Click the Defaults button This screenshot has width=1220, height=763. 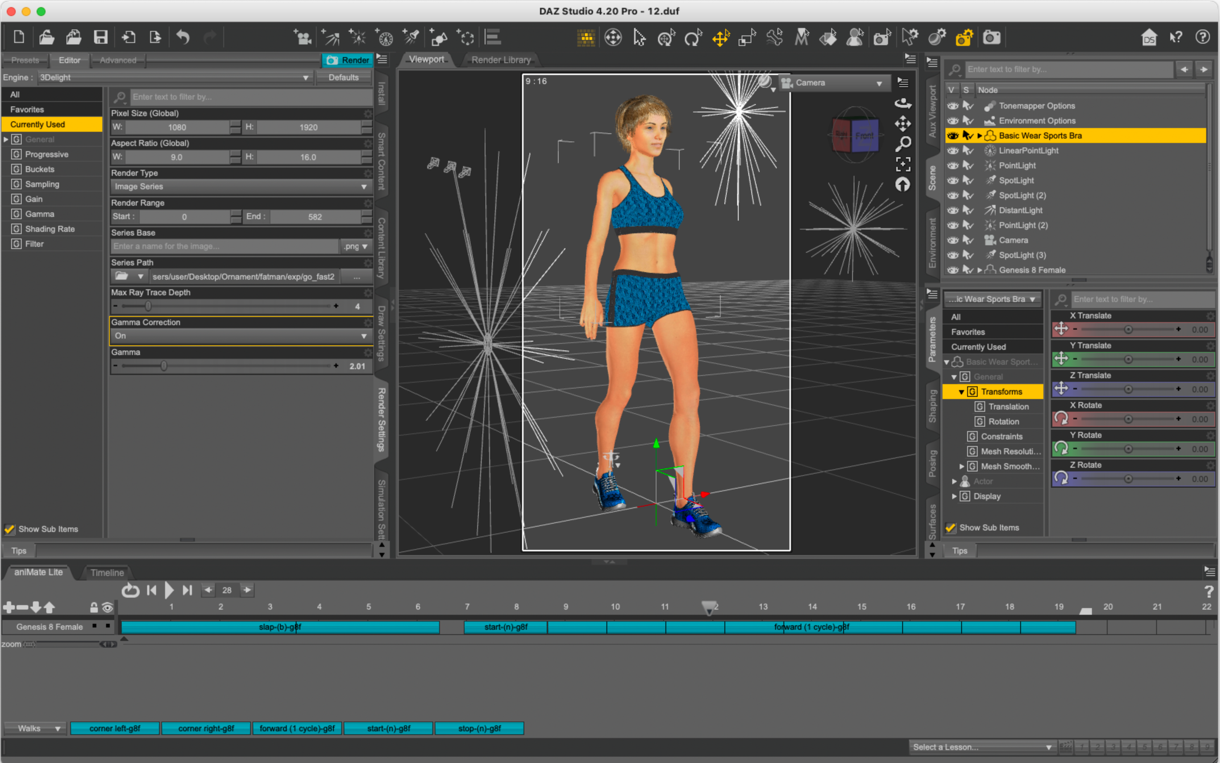[344, 77]
